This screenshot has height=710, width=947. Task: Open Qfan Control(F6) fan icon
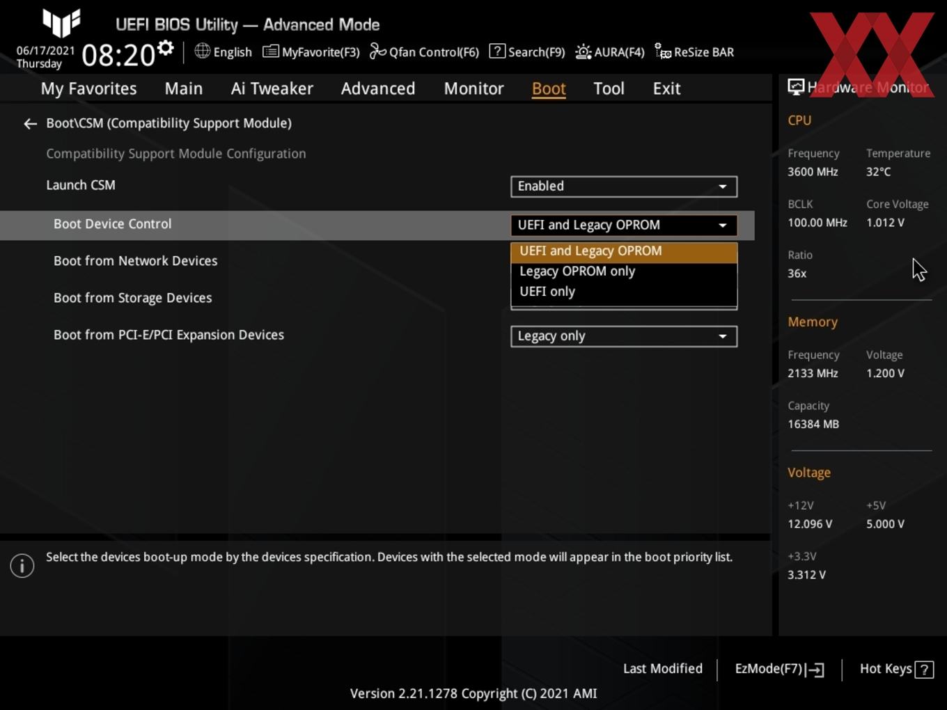tap(378, 52)
